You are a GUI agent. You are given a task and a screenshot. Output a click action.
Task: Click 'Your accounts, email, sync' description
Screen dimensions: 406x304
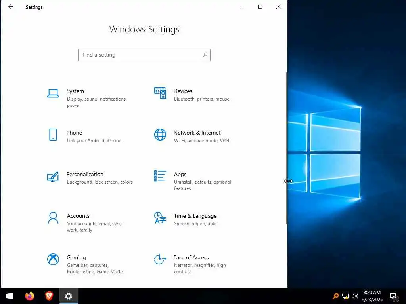point(94,227)
